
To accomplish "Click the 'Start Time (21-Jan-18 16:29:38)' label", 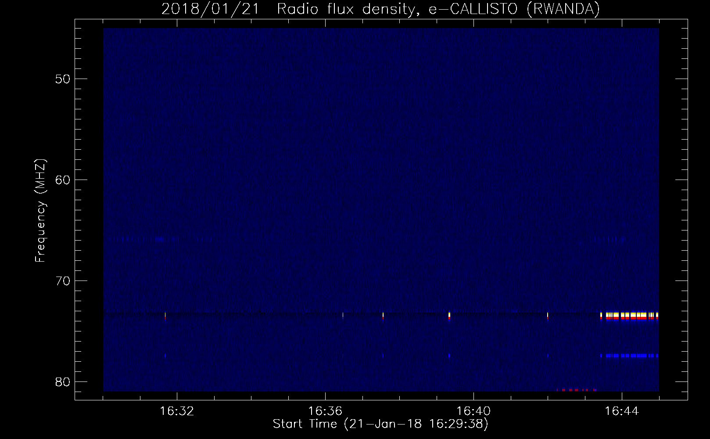I will [x=380, y=424].
